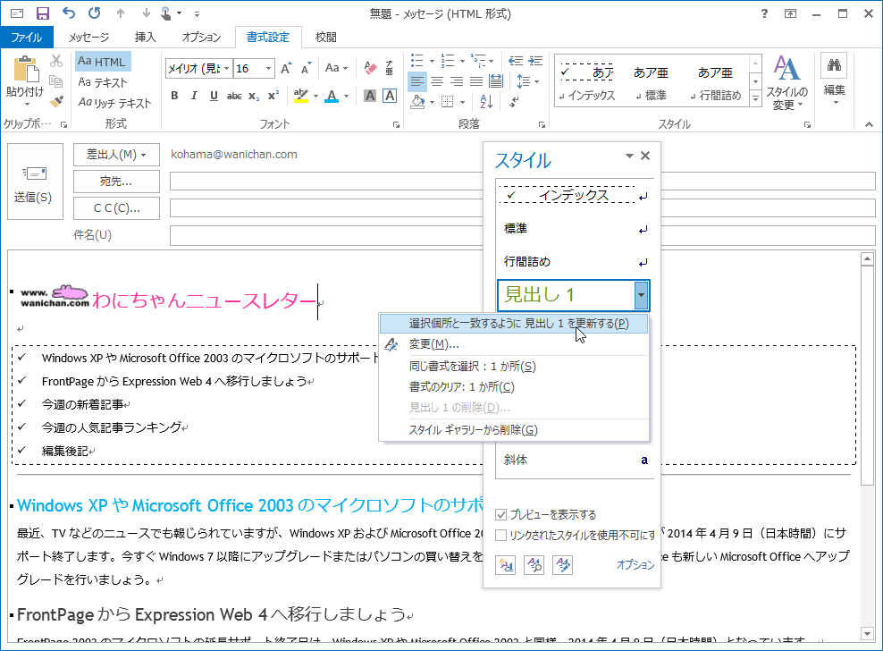Click the 宛先... button
883x651 pixels.
coord(116,182)
